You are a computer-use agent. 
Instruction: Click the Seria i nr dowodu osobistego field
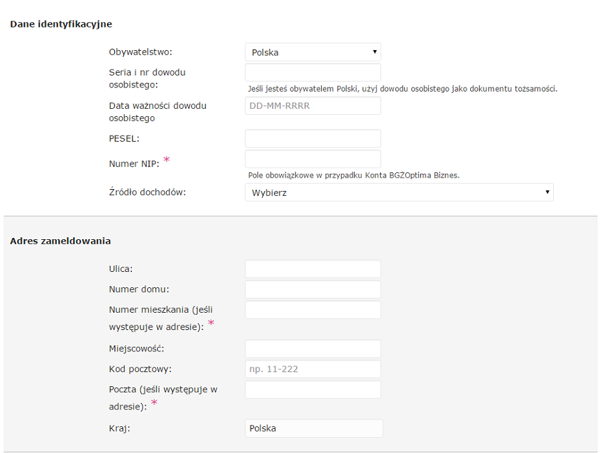coord(313,73)
